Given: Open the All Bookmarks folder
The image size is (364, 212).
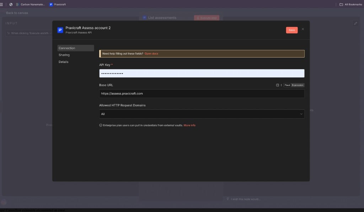Looking at the screenshot, I should pyautogui.click(x=350, y=4).
